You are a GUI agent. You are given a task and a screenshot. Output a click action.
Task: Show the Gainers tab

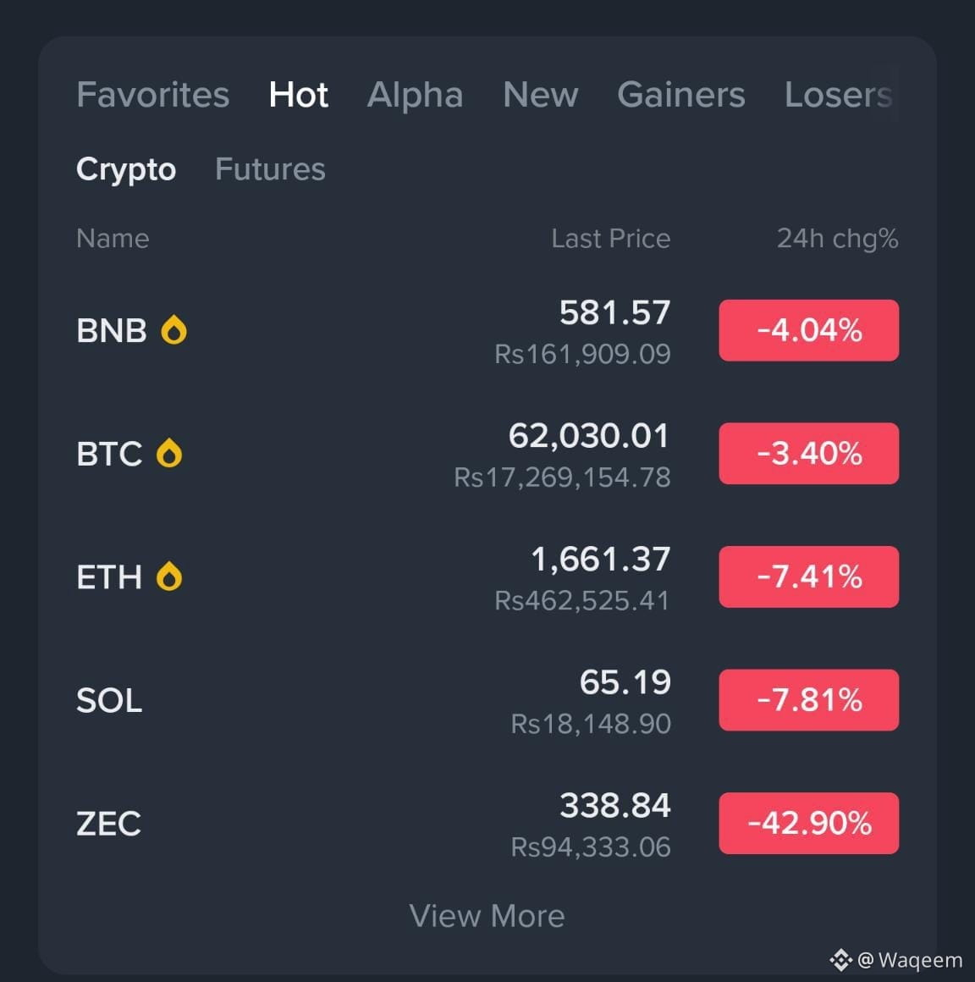680,95
